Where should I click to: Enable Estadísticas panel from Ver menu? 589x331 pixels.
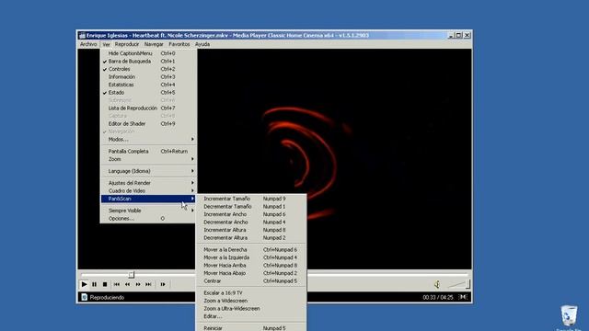coord(149,85)
